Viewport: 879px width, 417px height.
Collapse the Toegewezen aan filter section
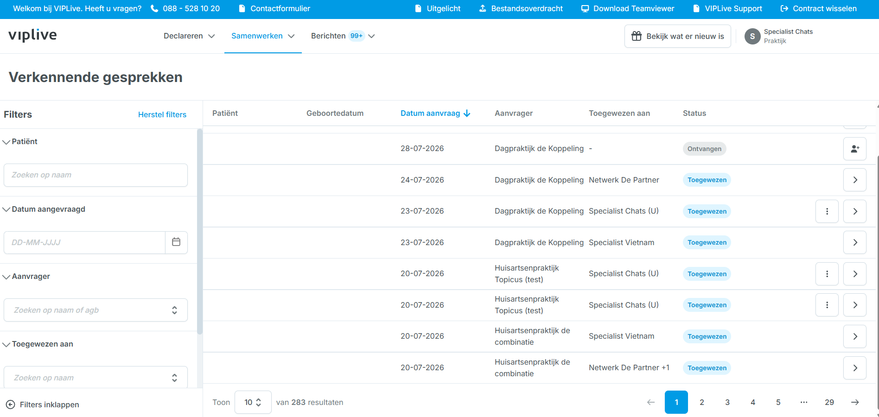38,344
